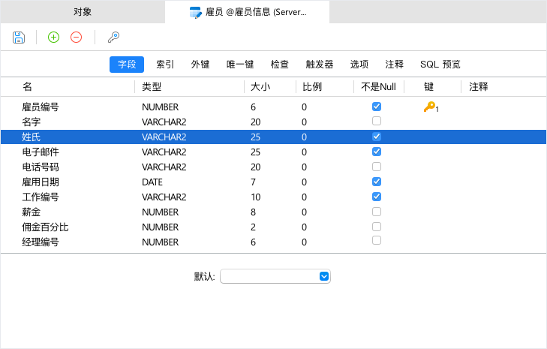Screen dimensions: 547x349
Task: Switch to the 对象 tab
Action: coord(83,12)
